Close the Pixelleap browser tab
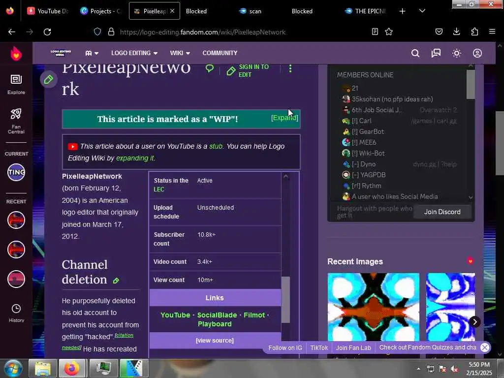This screenshot has height=378, width=504. [172, 11]
